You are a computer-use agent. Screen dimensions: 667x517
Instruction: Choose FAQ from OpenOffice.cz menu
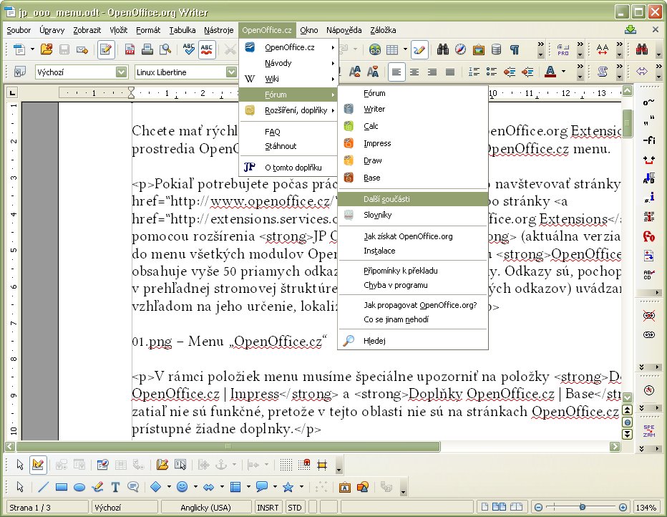tap(289, 132)
